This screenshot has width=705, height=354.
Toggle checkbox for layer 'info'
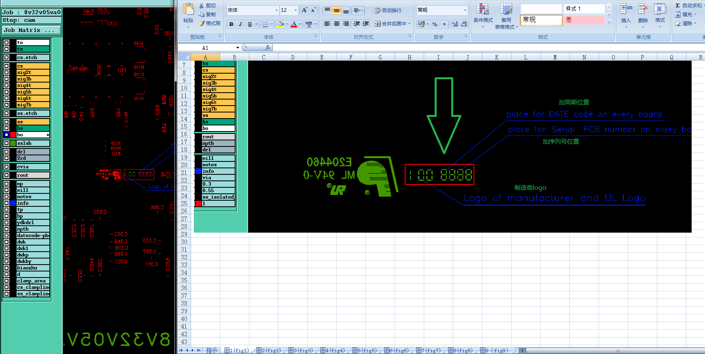(x=6, y=203)
